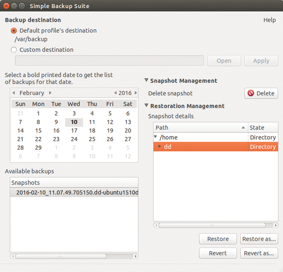Image resolution: width=283 pixels, height=272 pixels.
Task: Select February 29 in the calendar
Action: point(38,148)
